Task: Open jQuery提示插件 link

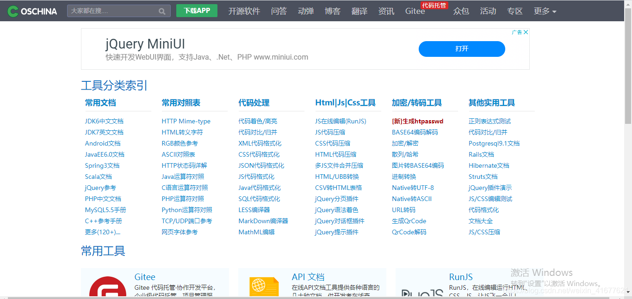Action: click(337, 232)
